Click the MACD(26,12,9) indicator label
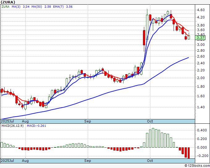 coord(12,126)
